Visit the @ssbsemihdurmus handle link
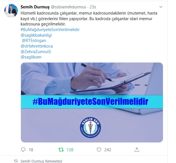176x163 pixels. coord(69,7)
